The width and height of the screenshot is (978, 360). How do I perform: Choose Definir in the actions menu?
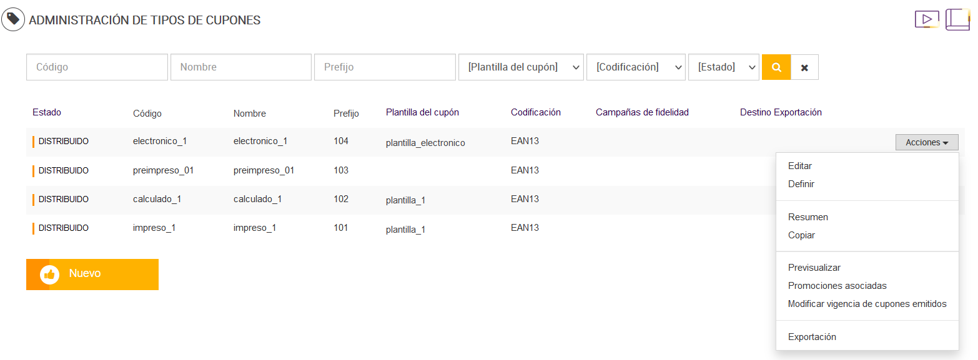coord(801,184)
